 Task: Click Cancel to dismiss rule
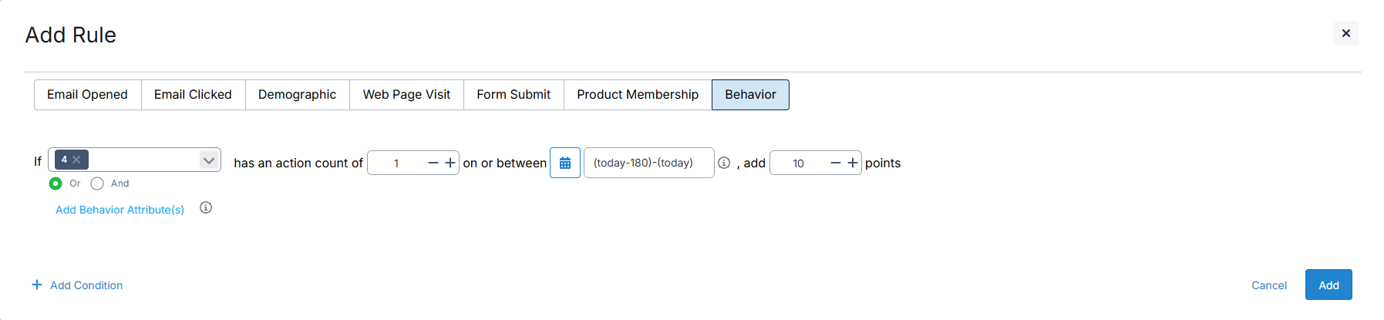(x=1268, y=285)
